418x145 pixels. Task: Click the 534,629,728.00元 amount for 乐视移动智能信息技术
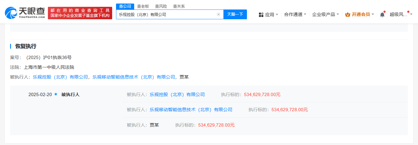289,110
